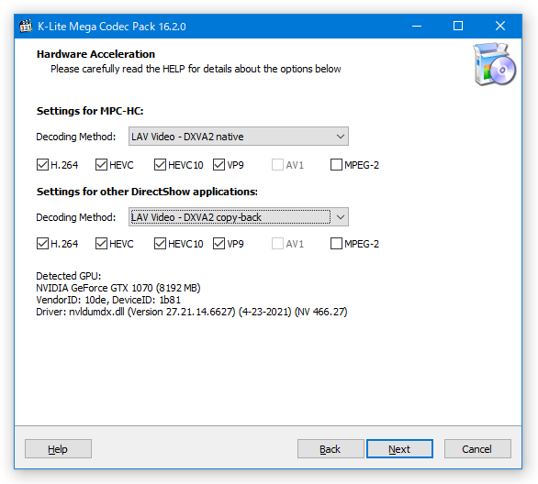This screenshot has width=538, height=484.
Task: Open the MPC-HC Decoding Method dropdown
Action: tap(239, 137)
